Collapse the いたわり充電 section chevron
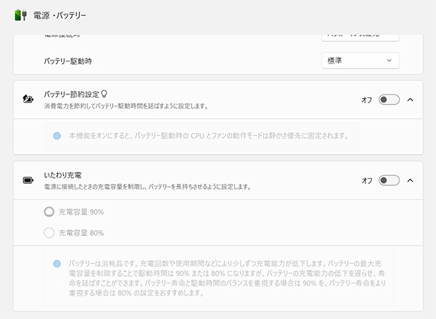Viewport: 436px width, 319px height. click(410, 180)
